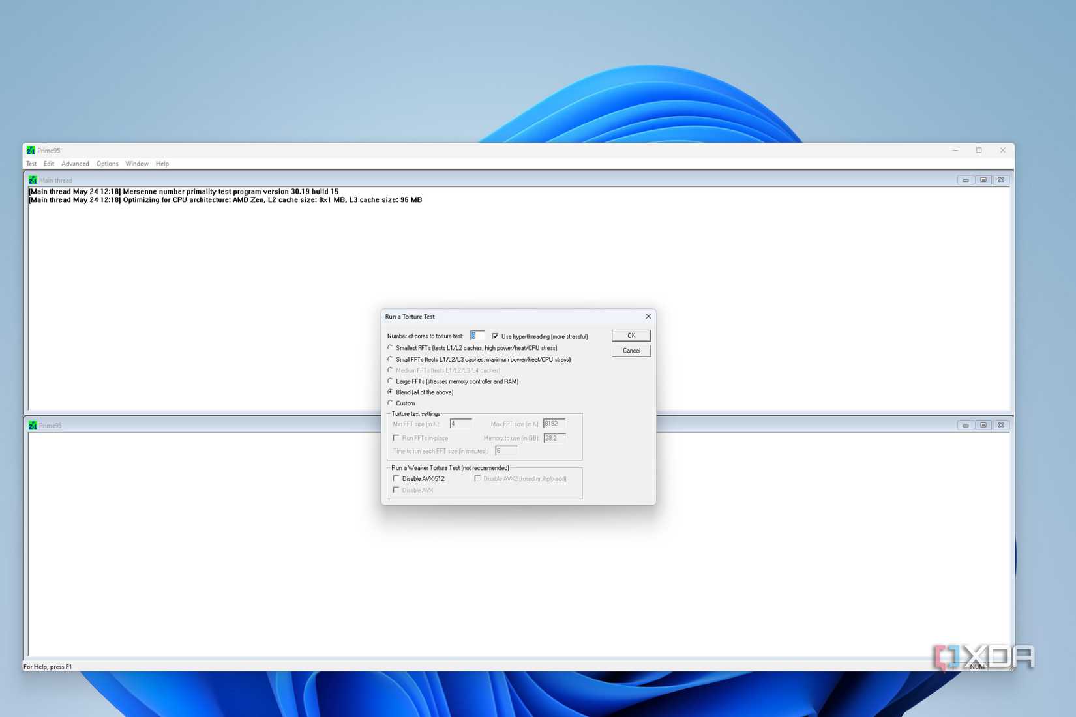Open the Window menu
The height and width of the screenshot is (717, 1076).
pyautogui.click(x=137, y=164)
